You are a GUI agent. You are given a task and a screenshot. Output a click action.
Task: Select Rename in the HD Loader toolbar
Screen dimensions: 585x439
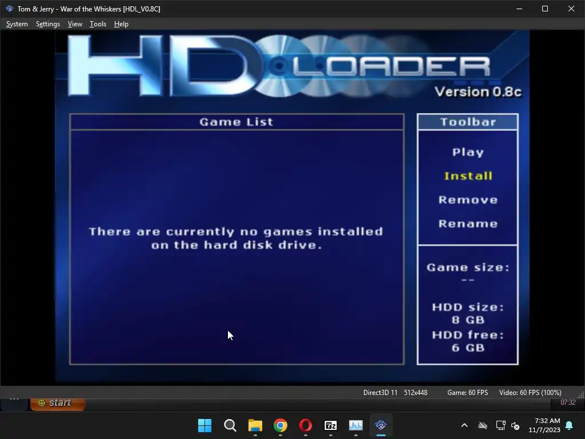coord(468,224)
